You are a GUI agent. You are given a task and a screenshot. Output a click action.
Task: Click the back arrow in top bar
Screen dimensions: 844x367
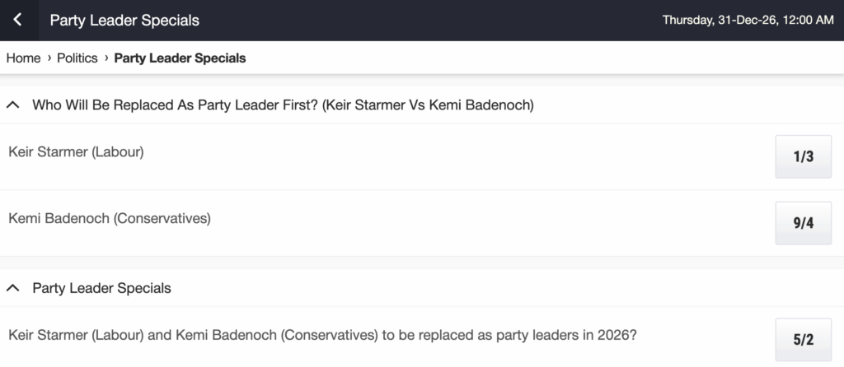17,20
